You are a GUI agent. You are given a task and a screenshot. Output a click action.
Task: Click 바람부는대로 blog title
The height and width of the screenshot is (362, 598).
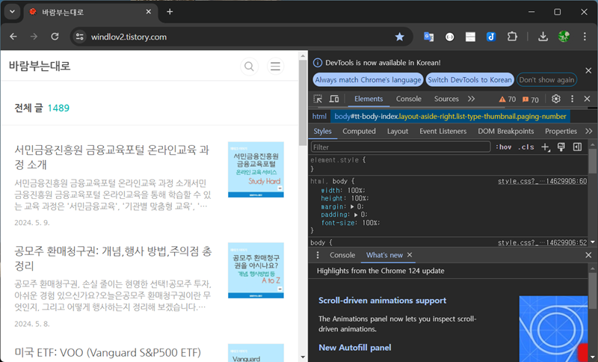[40, 66]
